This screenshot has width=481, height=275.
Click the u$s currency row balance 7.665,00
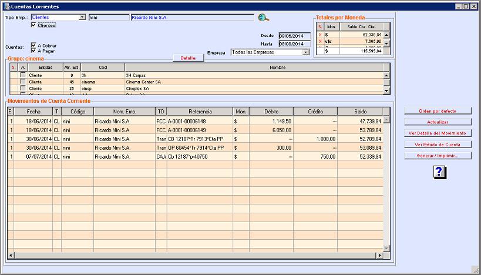tap(361, 42)
